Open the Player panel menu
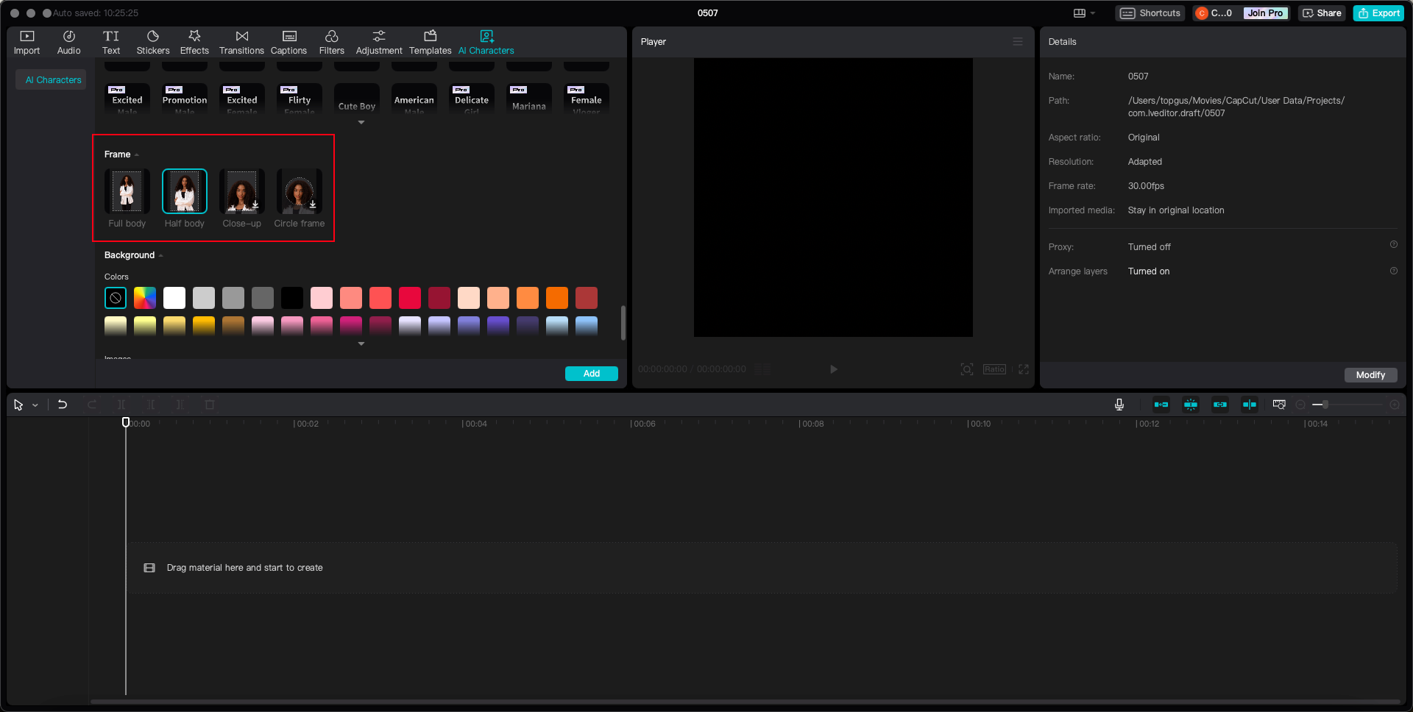 click(1018, 42)
